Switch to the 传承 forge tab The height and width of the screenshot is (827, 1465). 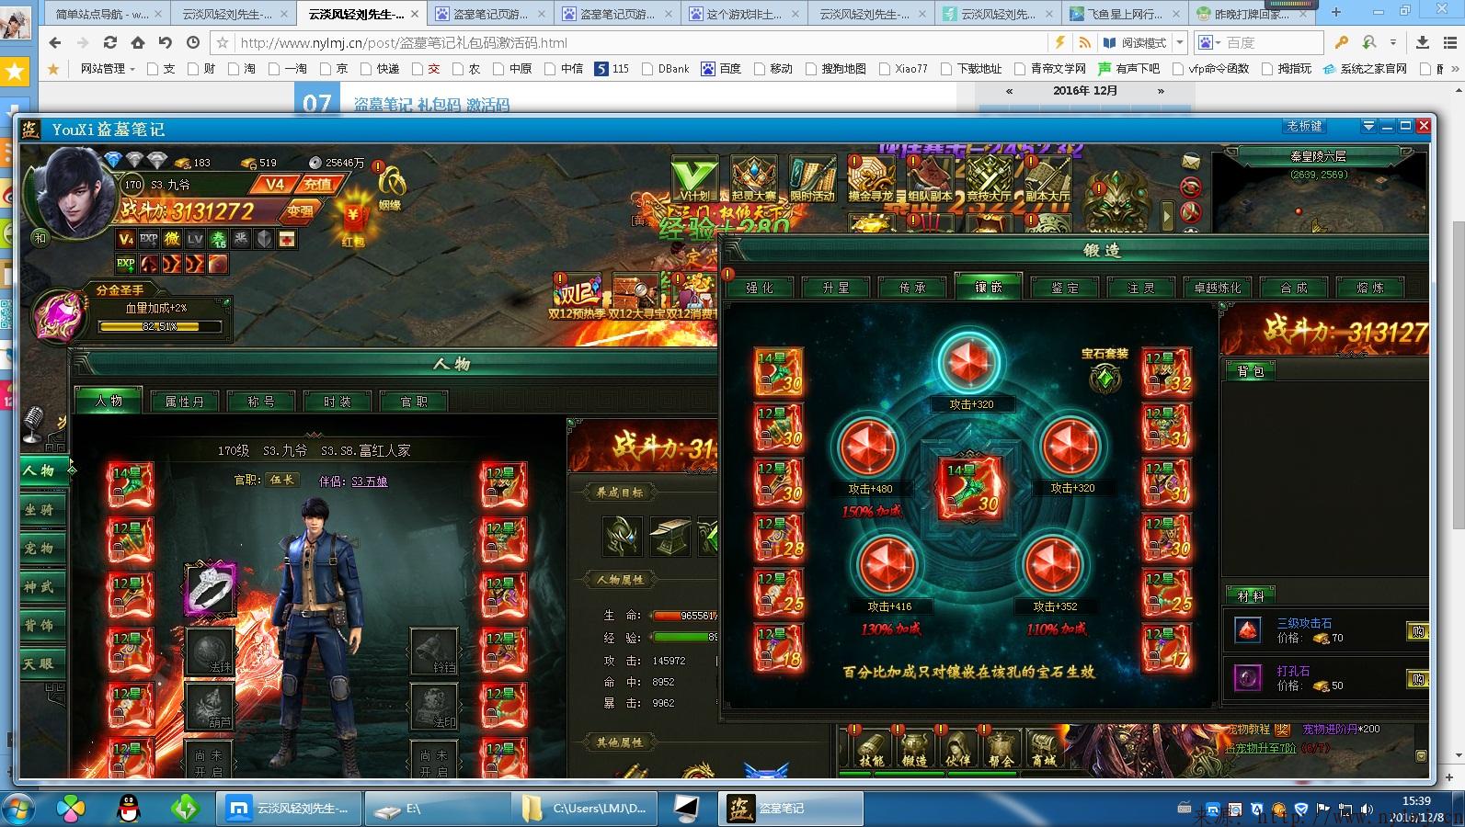click(x=912, y=288)
